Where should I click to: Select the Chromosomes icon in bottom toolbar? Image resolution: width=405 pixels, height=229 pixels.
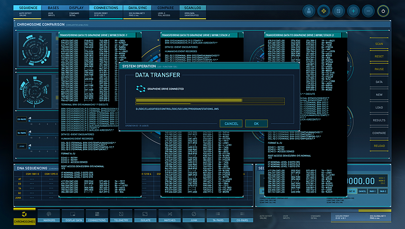[24, 217]
